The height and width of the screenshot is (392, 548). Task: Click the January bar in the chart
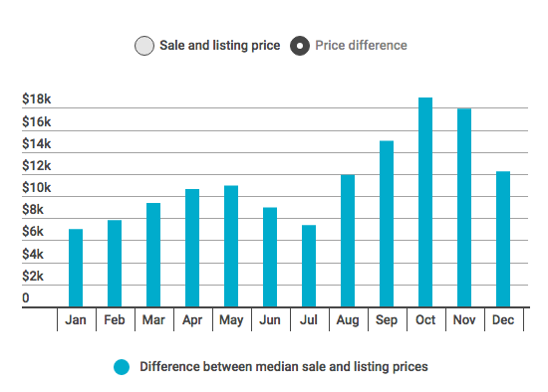tap(76, 268)
